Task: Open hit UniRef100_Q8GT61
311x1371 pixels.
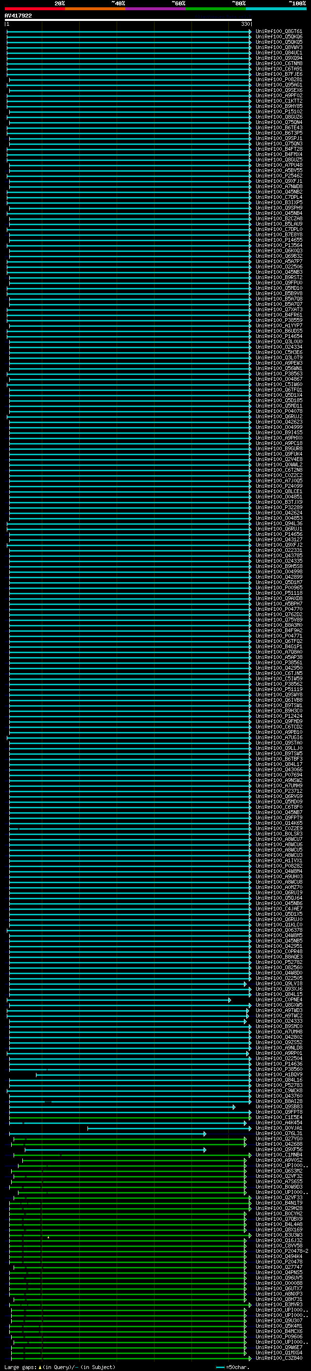Action: [x=278, y=32]
